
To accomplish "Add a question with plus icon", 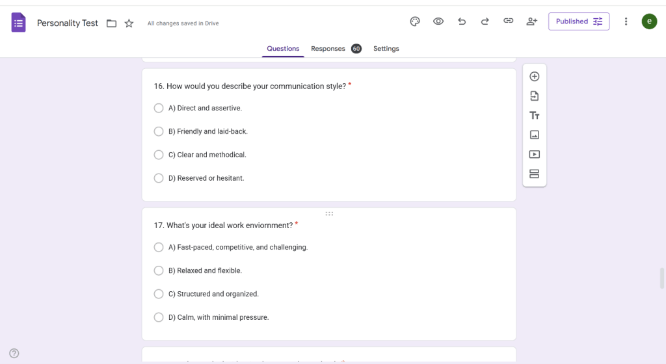I will click(535, 77).
